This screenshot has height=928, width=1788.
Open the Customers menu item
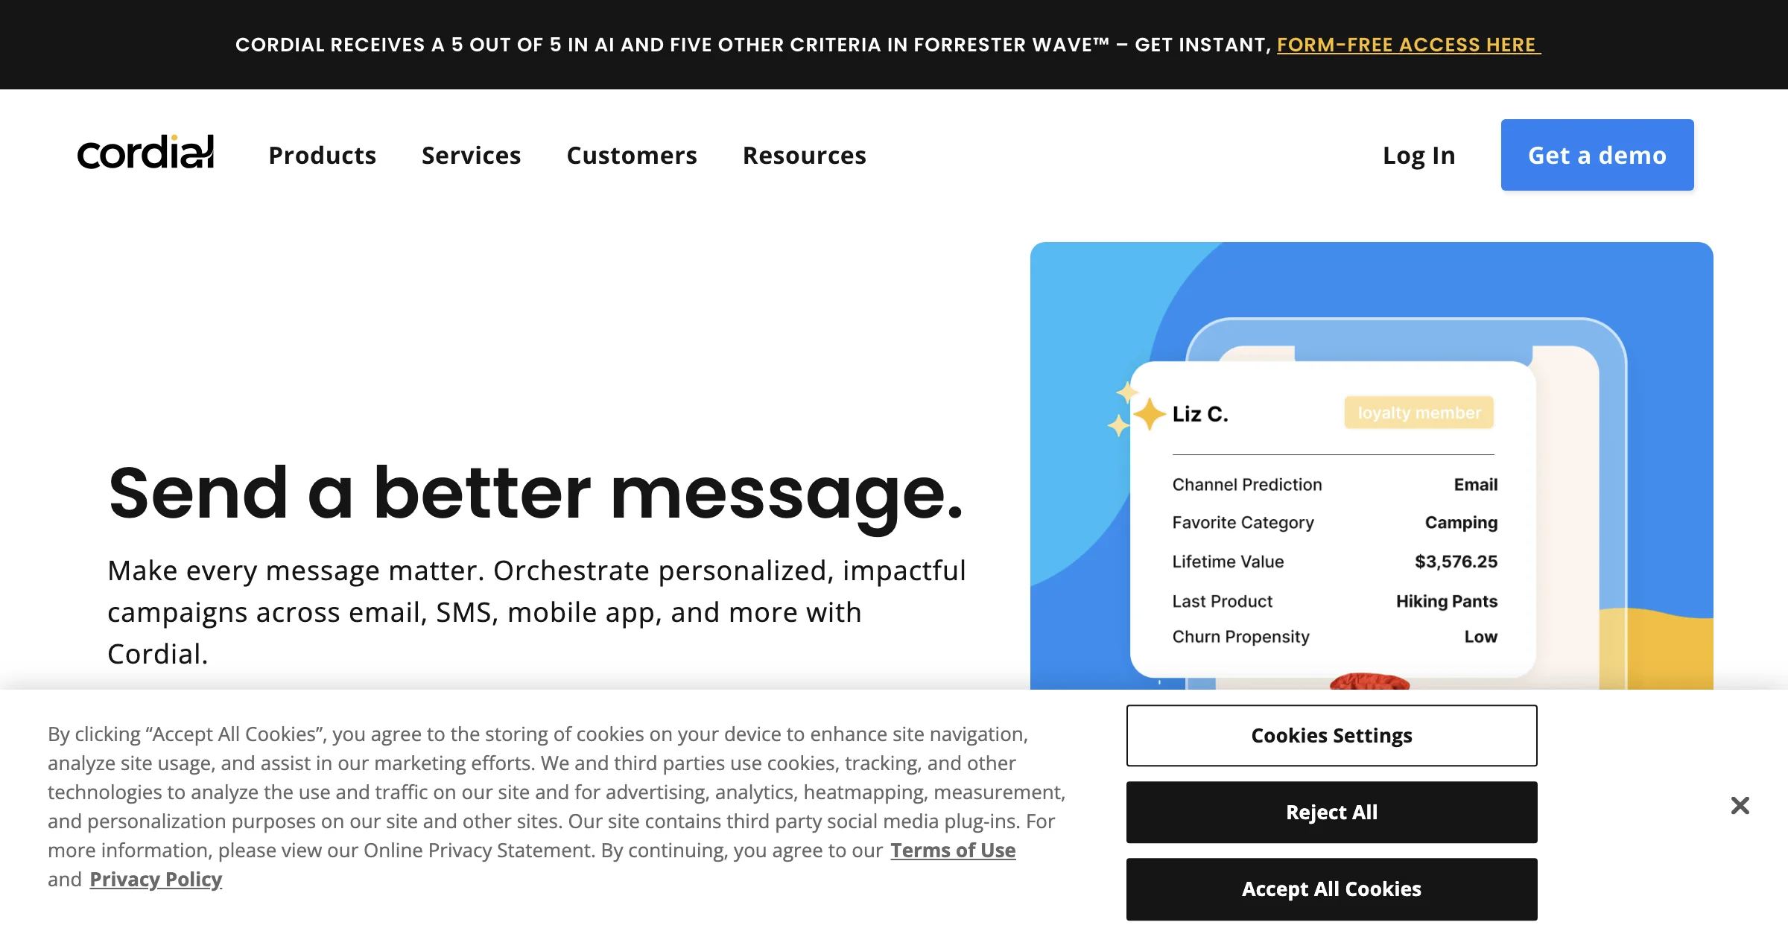633,155
